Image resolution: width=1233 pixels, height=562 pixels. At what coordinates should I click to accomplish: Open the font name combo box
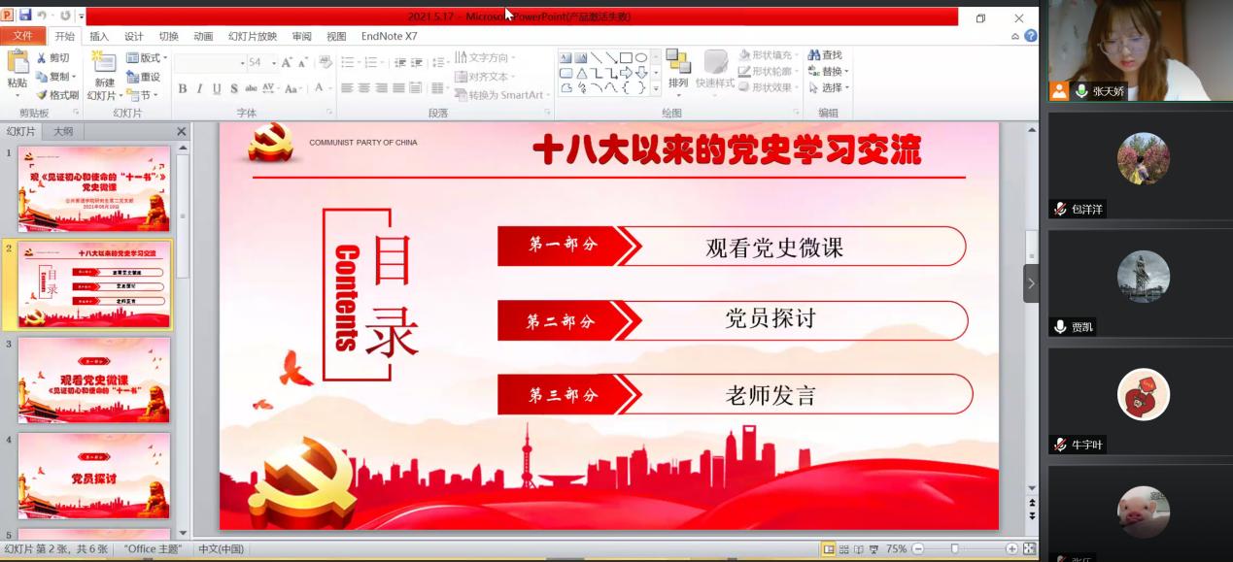click(x=210, y=62)
